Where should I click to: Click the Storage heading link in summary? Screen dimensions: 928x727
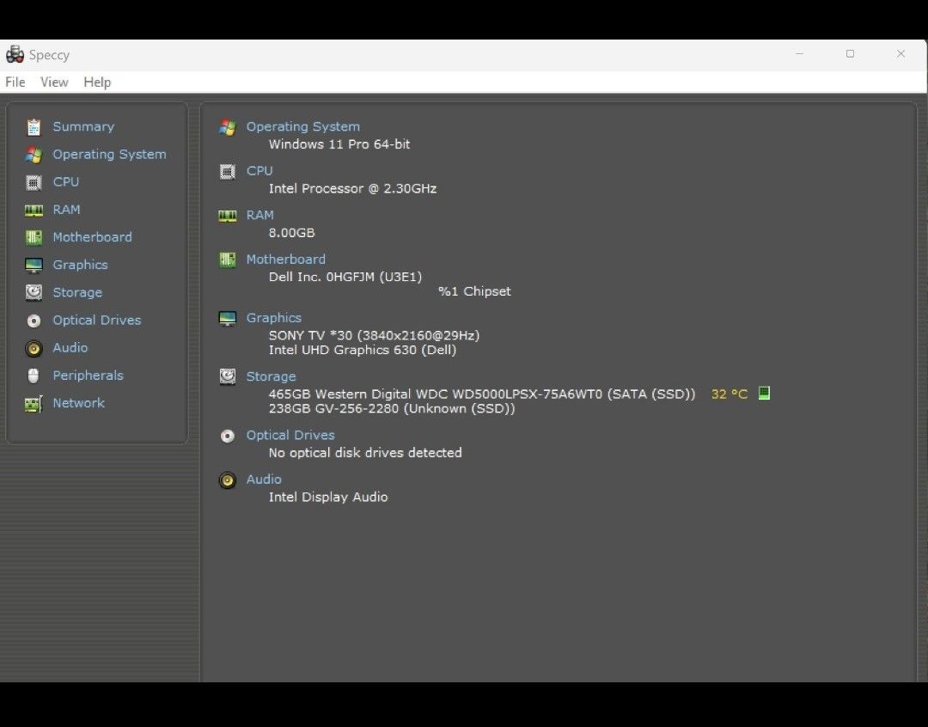pos(271,376)
